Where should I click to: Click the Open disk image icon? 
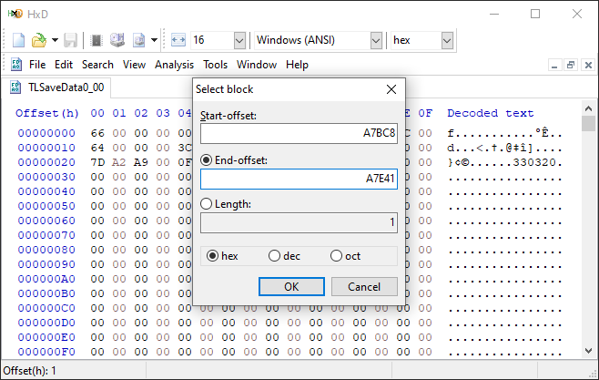tap(138, 40)
